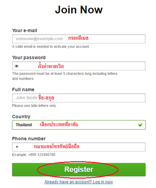The width and height of the screenshot is (156, 188).
Task: Open the Country dropdown showing Thailand
Action: (x=79, y=125)
